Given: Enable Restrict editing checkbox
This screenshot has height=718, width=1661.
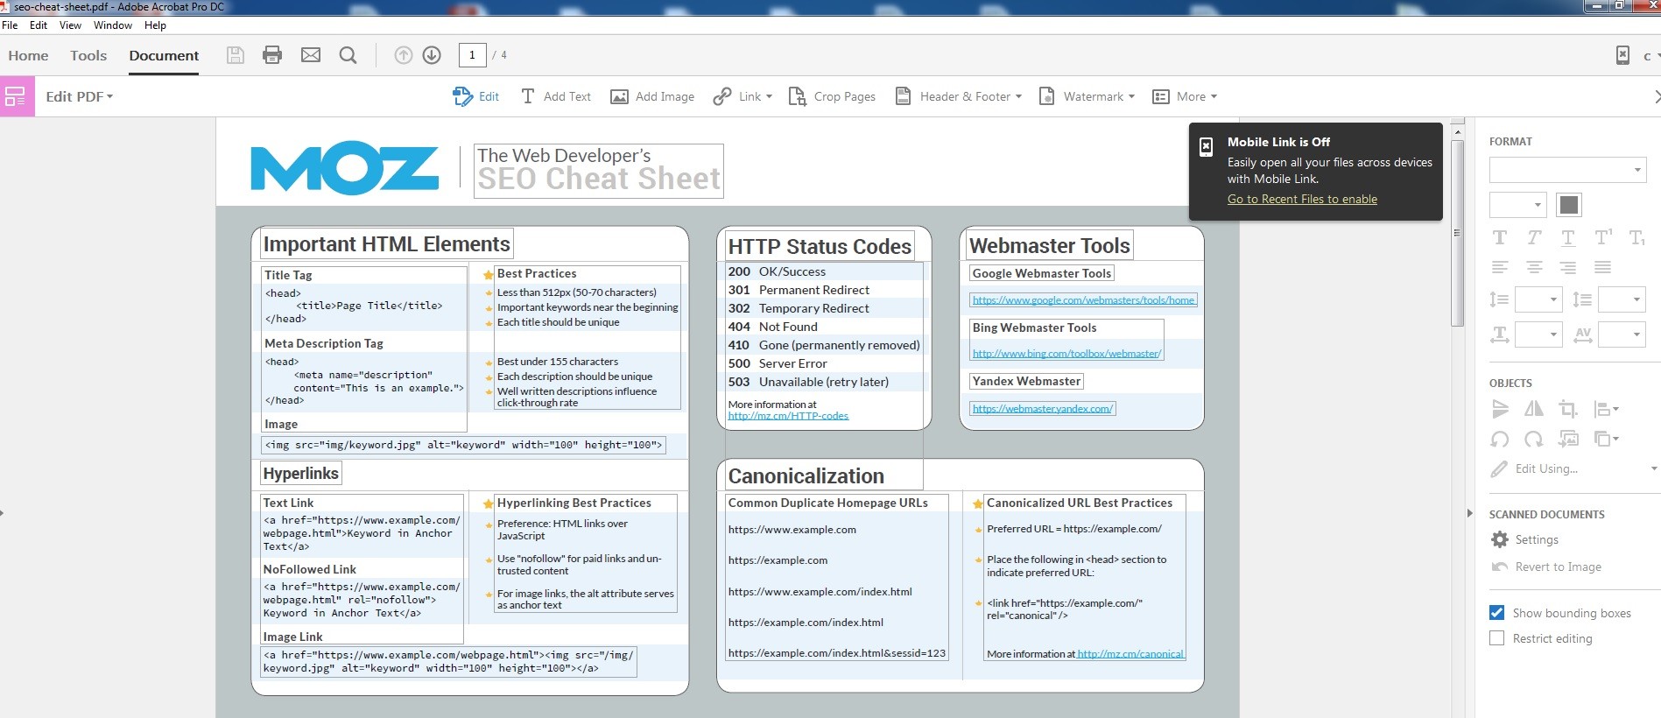Looking at the screenshot, I should [1497, 638].
